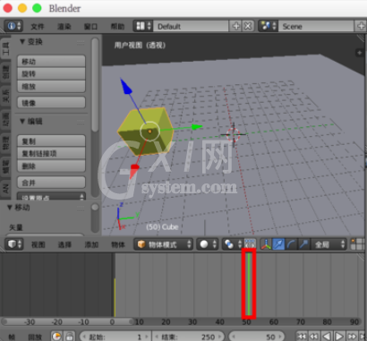Click the 起始 (Start) frame field
This screenshot has width=367, height=341.
(115, 337)
